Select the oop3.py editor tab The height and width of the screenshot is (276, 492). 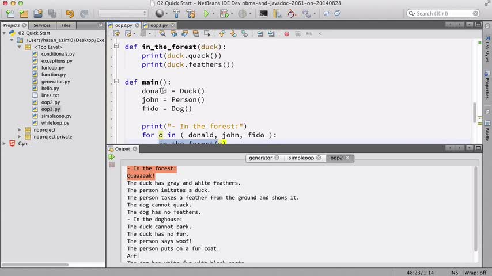click(159, 25)
